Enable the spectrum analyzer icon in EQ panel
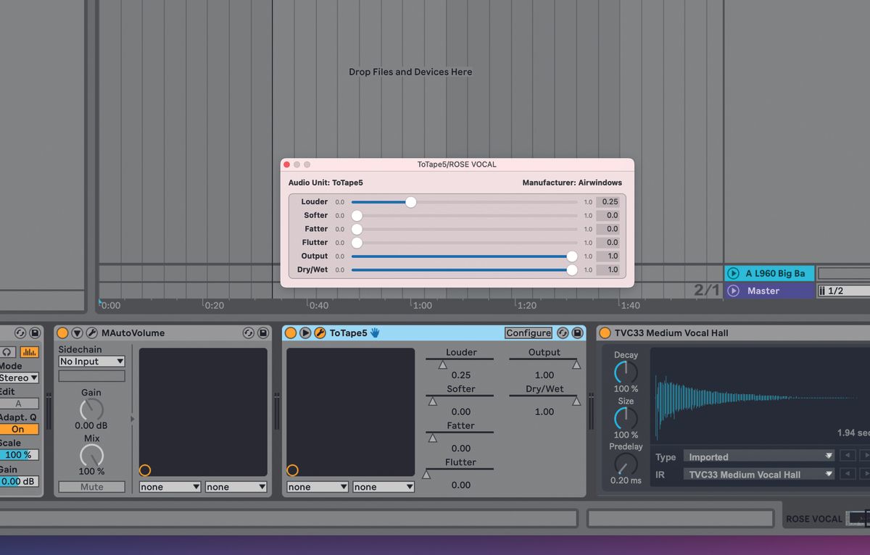Viewport: 870px width, 555px height. (x=29, y=352)
